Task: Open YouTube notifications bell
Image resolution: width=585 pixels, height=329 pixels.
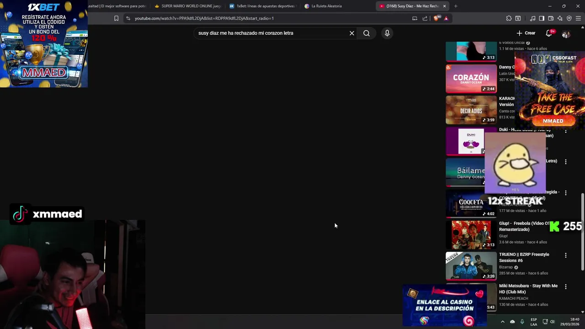Action: point(549,33)
